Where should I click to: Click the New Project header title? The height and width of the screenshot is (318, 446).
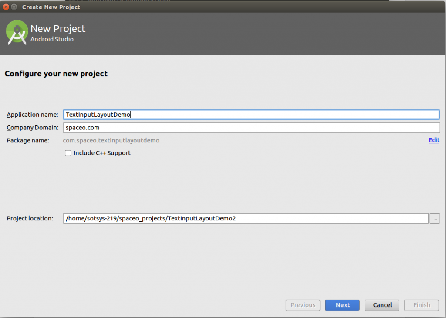[x=58, y=28]
